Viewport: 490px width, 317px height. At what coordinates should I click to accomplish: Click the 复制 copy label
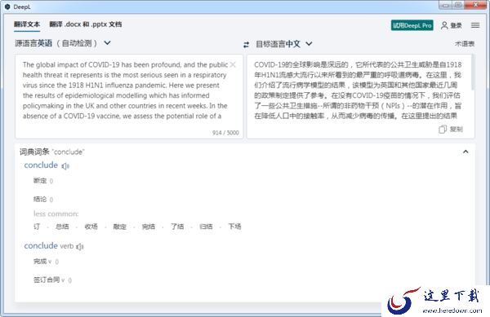tap(457, 129)
